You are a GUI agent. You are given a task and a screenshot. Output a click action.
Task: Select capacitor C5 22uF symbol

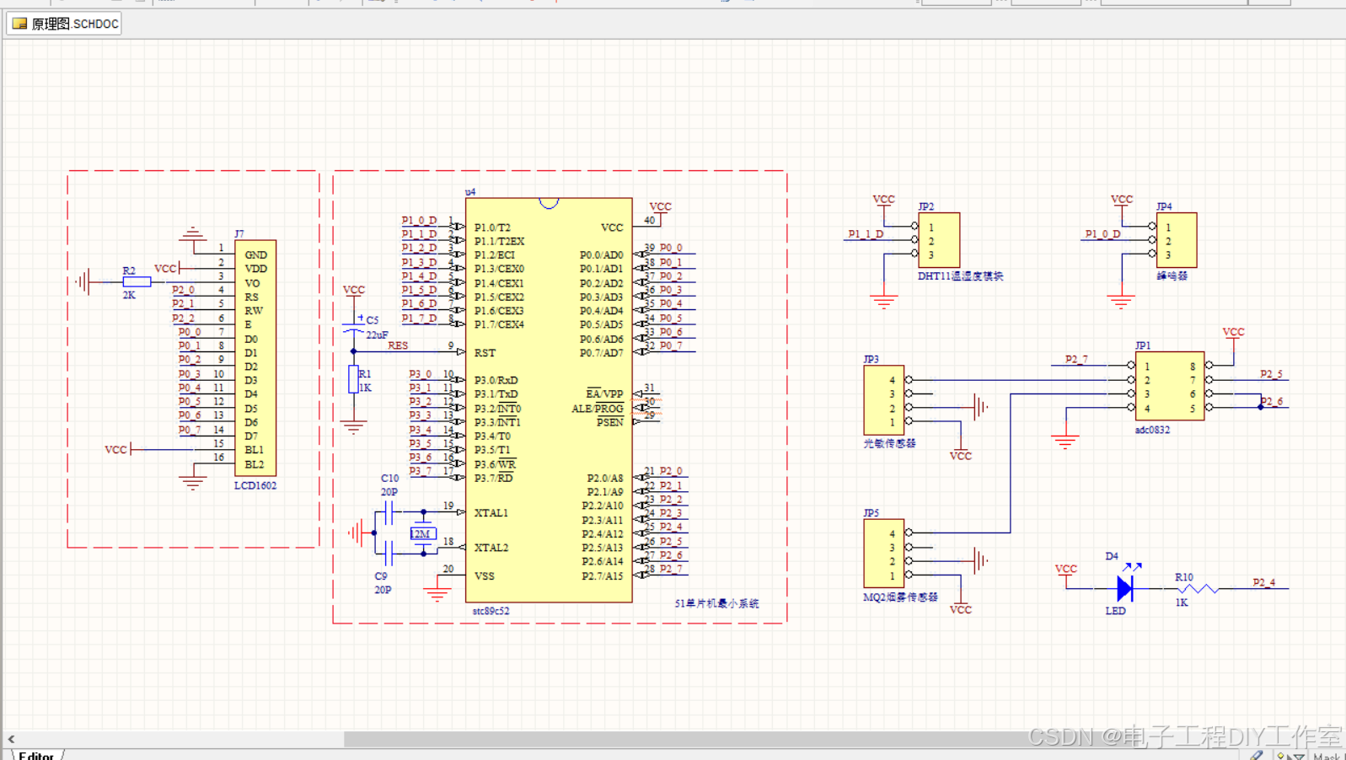point(353,327)
